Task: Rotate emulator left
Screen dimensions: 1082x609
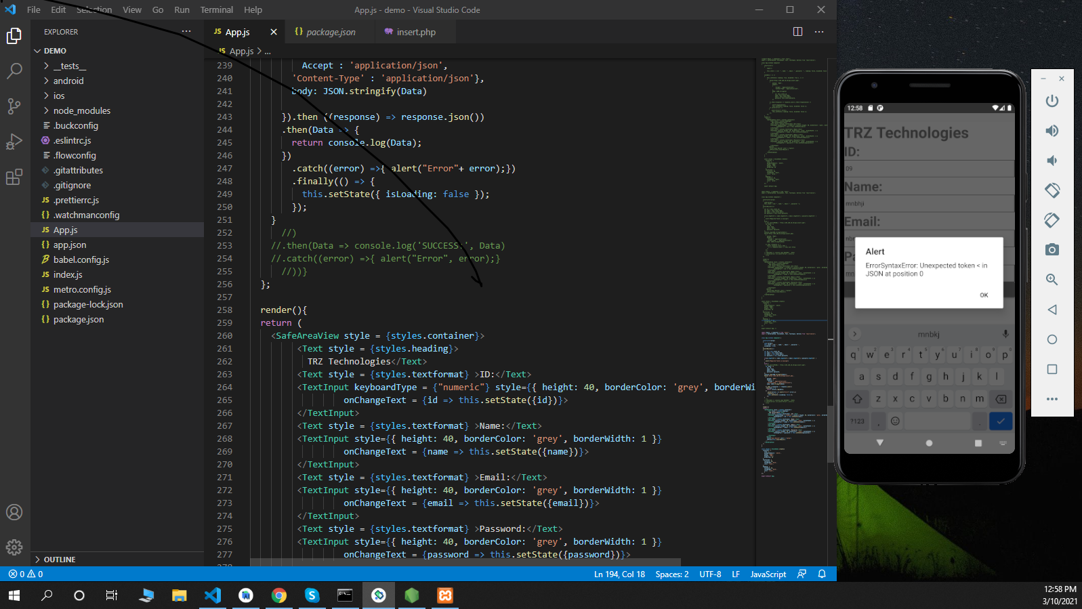Action: click(1052, 190)
